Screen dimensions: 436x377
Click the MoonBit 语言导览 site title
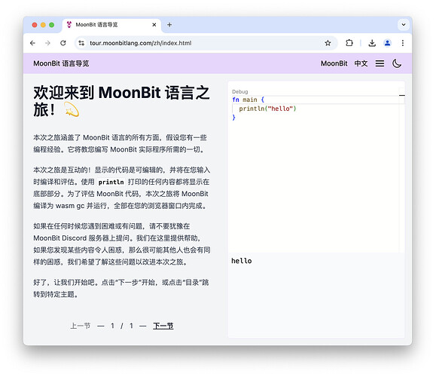pos(61,63)
